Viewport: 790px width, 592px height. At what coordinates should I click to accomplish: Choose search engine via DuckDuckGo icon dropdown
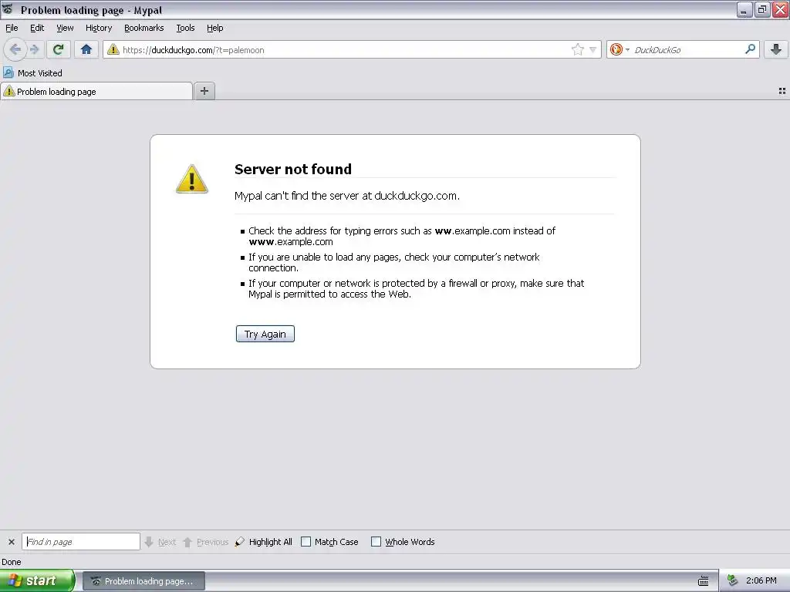pyautogui.click(x=620, y=49)
